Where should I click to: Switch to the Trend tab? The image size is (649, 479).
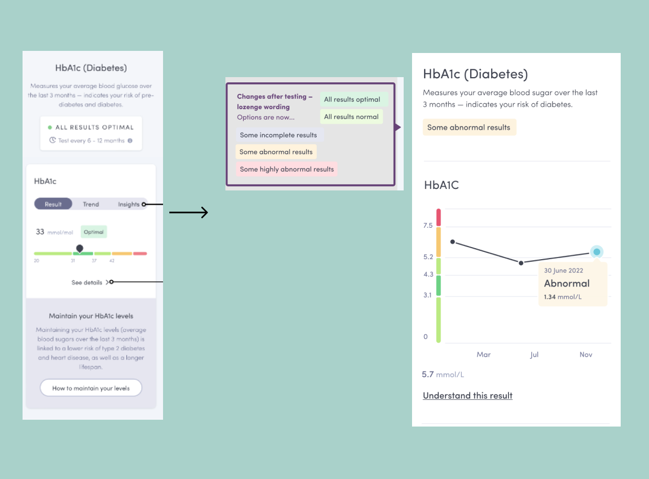point(91,204)
